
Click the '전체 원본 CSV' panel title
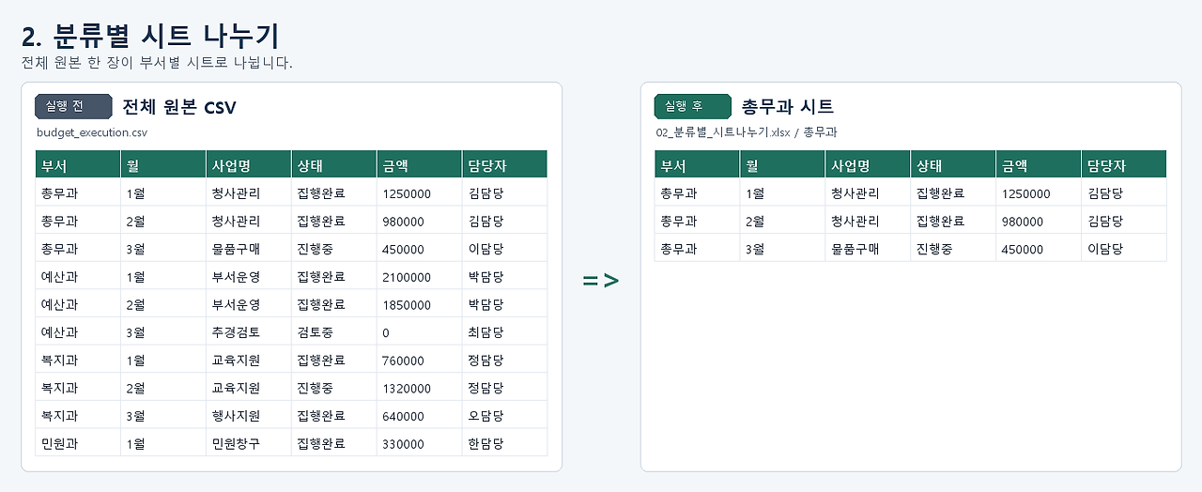179,107
